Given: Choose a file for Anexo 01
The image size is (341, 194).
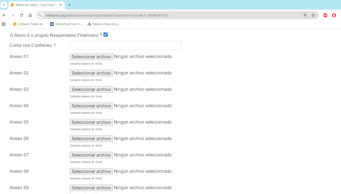Looking at the screenshot, I should [91, 56].
